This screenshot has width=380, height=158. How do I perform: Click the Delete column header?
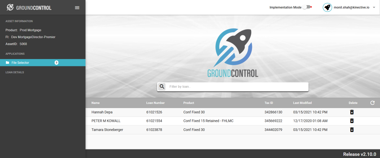tap(353, 103)
